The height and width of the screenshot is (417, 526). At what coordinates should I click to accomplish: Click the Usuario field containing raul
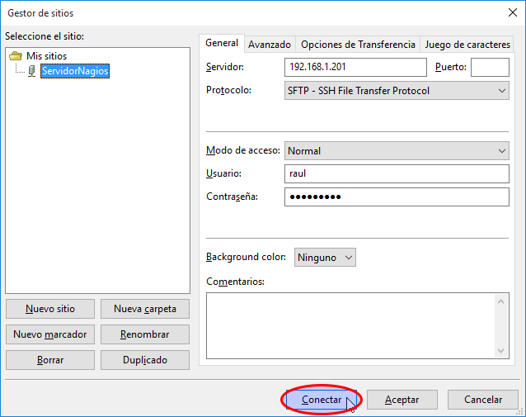(x=397, y=173)
